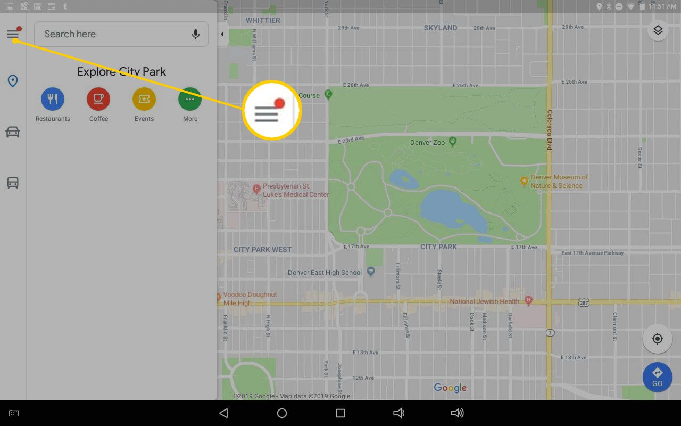
Task: Open Restaurants category
Action: tap(53, 105)
